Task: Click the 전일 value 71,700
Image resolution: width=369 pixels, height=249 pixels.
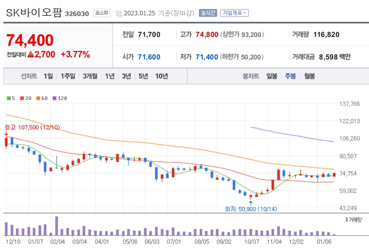Action: (x=149, y=35)
